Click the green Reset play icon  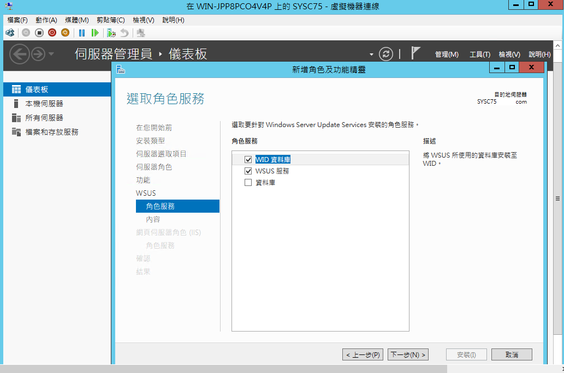95,33
